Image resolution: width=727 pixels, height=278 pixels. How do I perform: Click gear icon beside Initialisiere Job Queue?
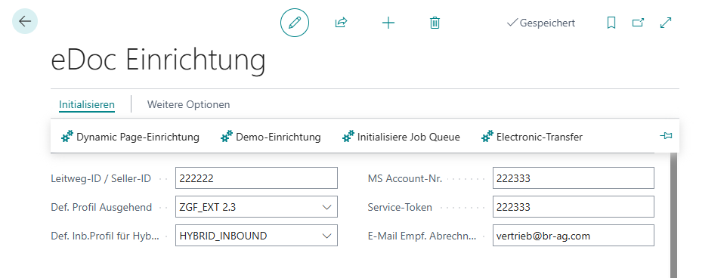coord(348,137)
